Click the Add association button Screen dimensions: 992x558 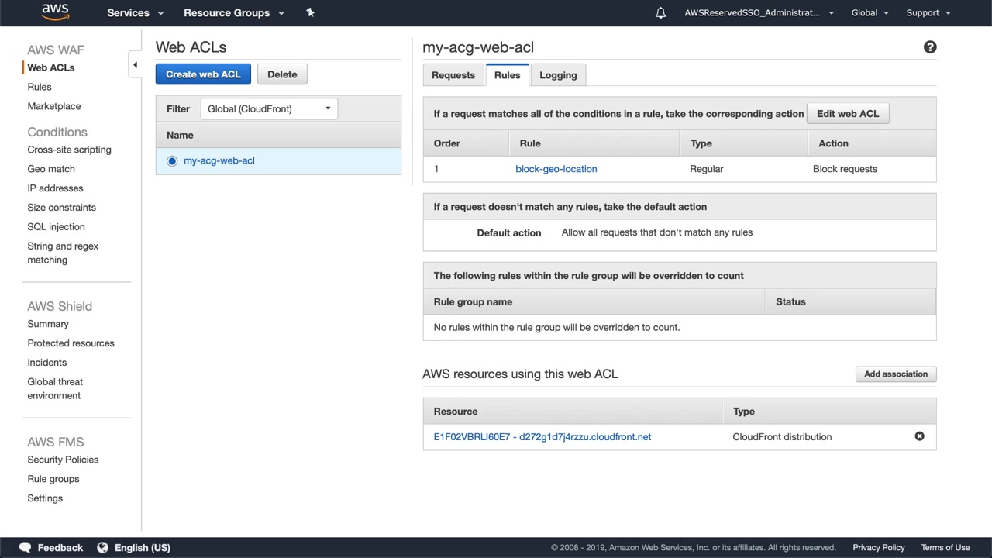click(896, 374)
